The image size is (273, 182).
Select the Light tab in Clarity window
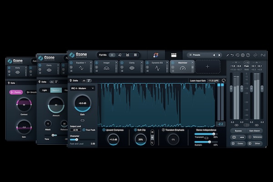tap(45, 90)
